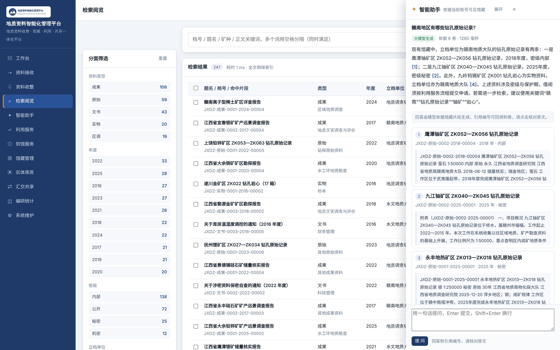
Task: Open result title 江西省大余铜矿矿区勘探报告
Action: [232, 163]
